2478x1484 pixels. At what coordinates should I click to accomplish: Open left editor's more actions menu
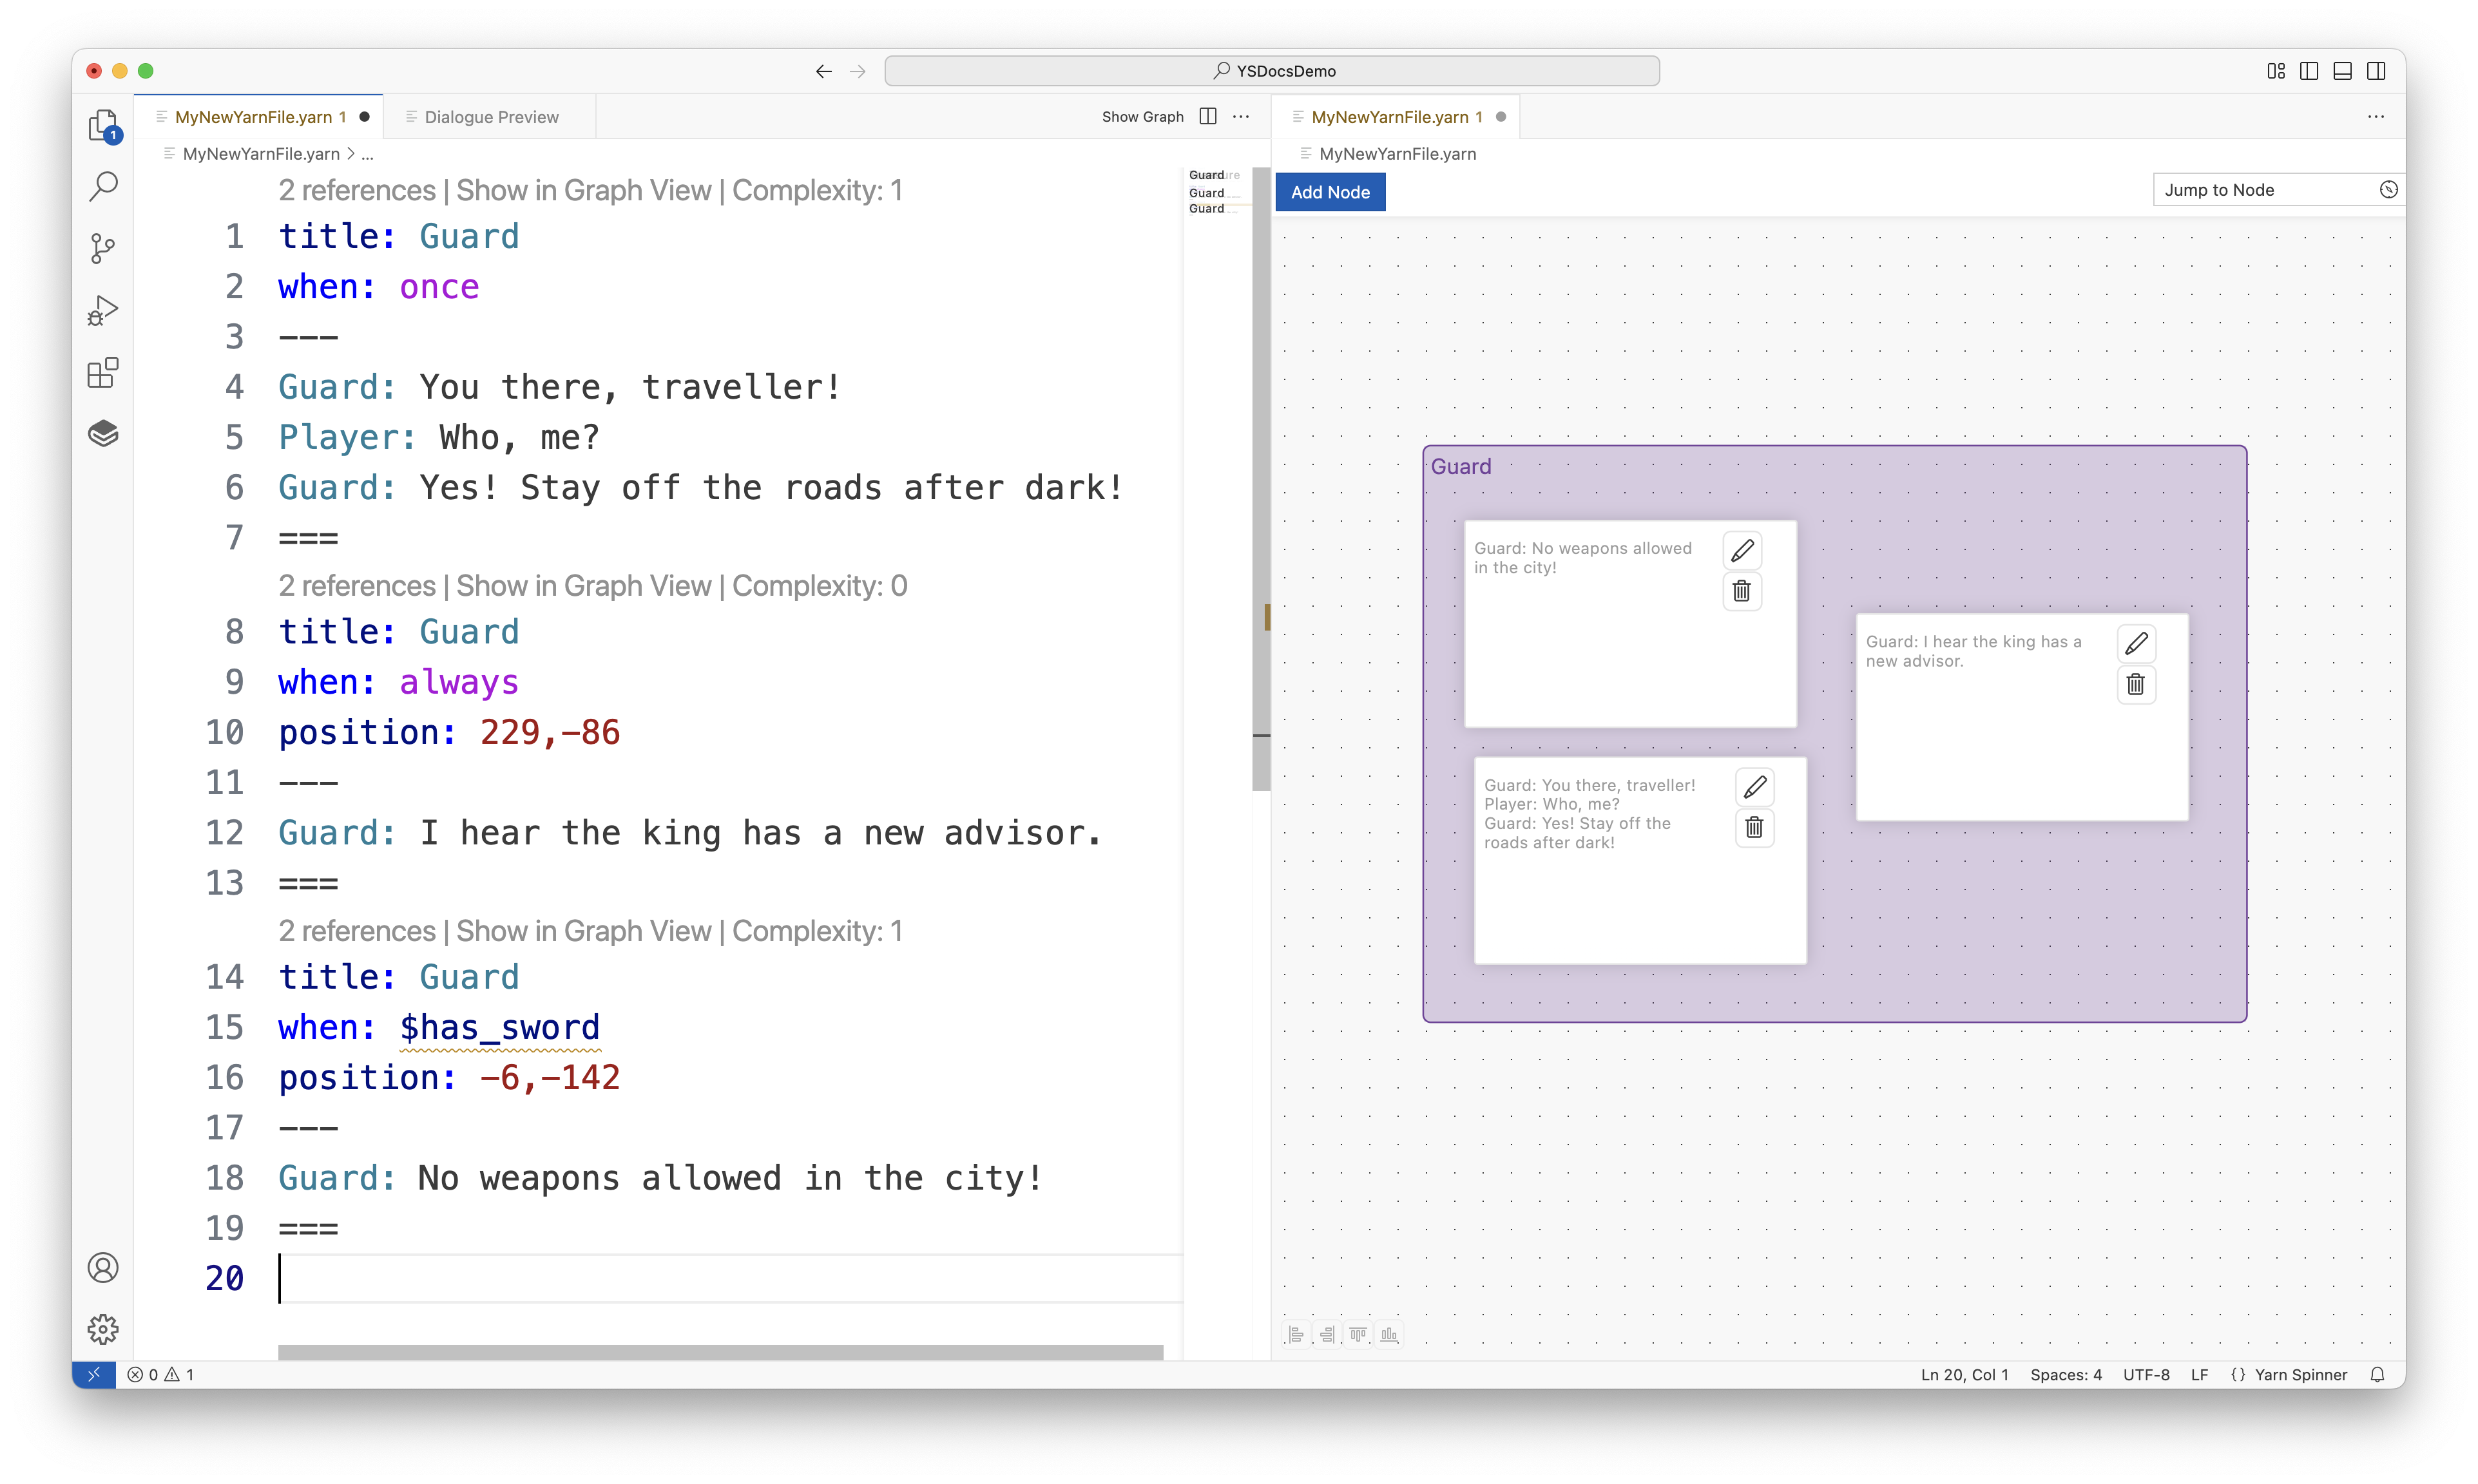tap(1241, 117)
